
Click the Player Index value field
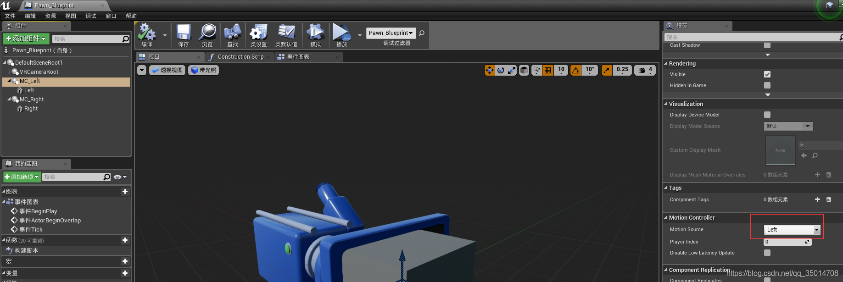[x=787, y=242]
